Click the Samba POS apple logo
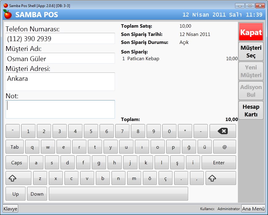Screen dimensions: 268x215 click(7, 14)
